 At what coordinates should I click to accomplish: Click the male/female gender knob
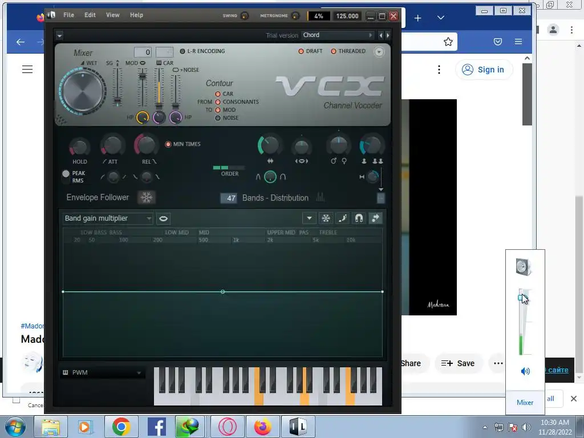339,145
